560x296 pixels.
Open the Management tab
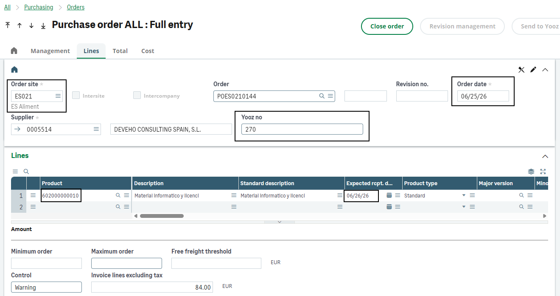(50, 51)
